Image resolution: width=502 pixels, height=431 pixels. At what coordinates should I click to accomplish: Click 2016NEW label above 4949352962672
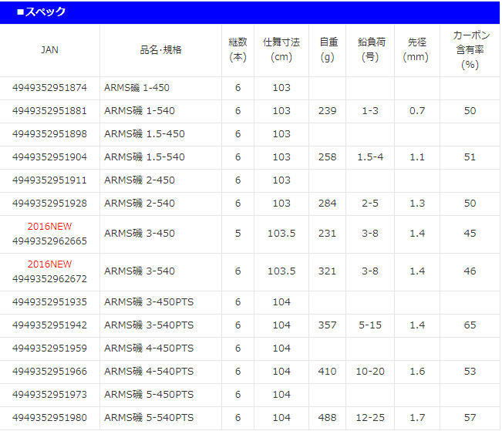pos(49,264)
